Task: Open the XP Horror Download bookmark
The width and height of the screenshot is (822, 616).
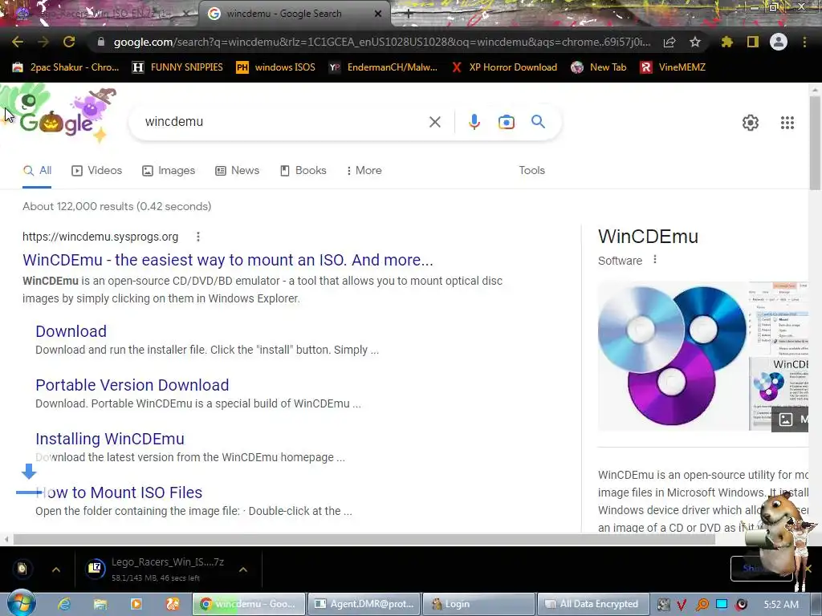Action: pos(504,67)
